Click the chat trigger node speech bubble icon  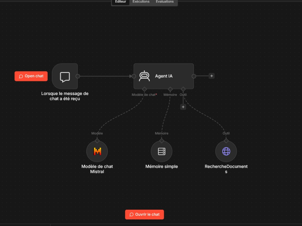[65, 77]
